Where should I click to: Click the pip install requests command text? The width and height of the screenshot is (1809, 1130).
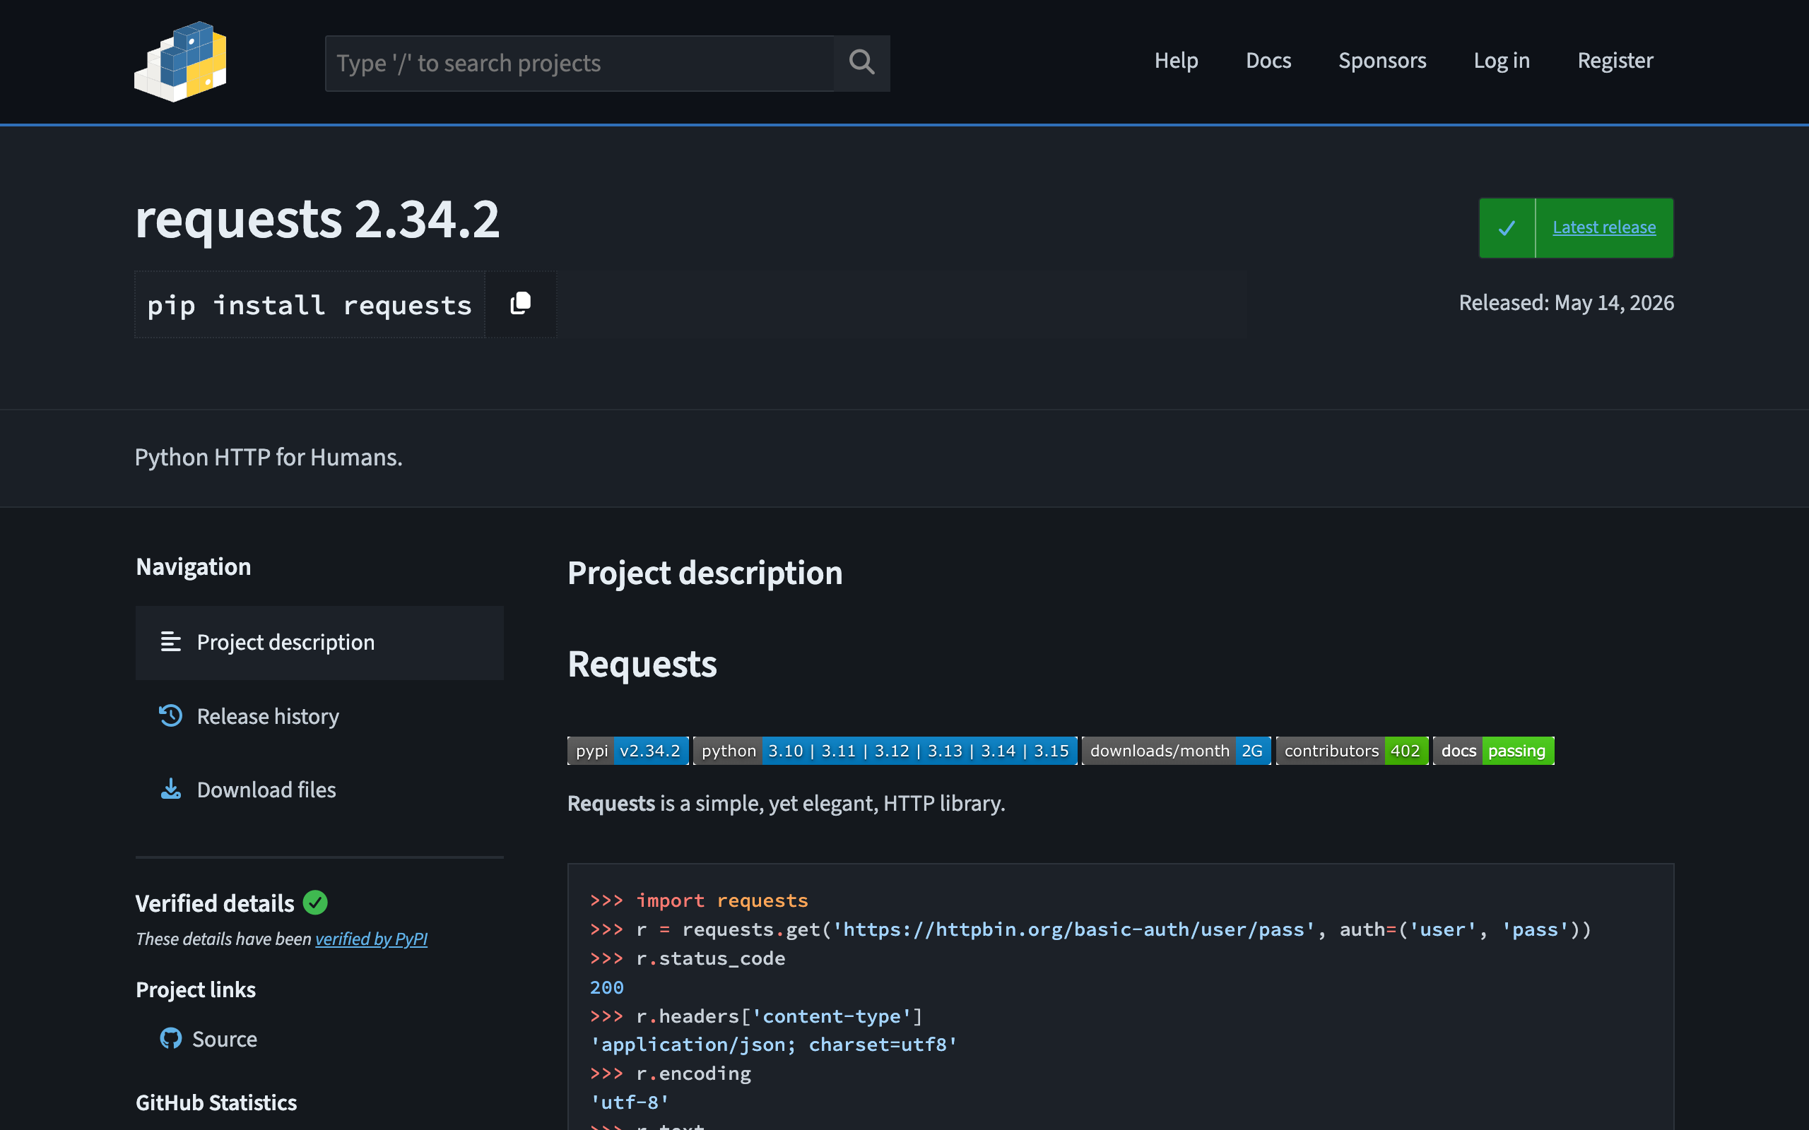point(310,305)
